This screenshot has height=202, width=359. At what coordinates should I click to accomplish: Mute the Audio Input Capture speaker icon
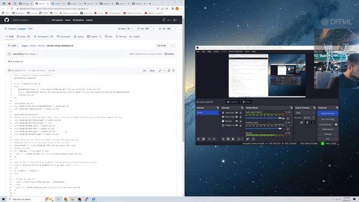click(284, 118)
